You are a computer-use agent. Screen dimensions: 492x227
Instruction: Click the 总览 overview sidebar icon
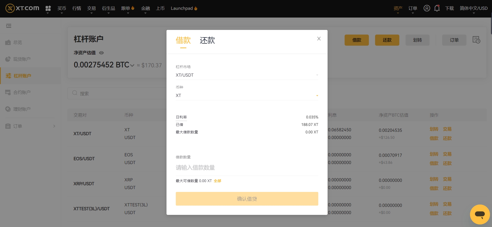pos(8,42)
